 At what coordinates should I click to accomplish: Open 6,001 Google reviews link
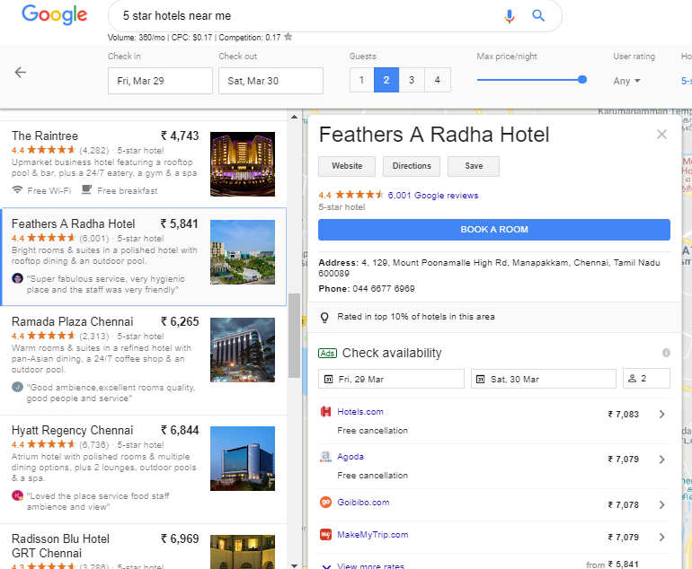[x=433, y=196]
